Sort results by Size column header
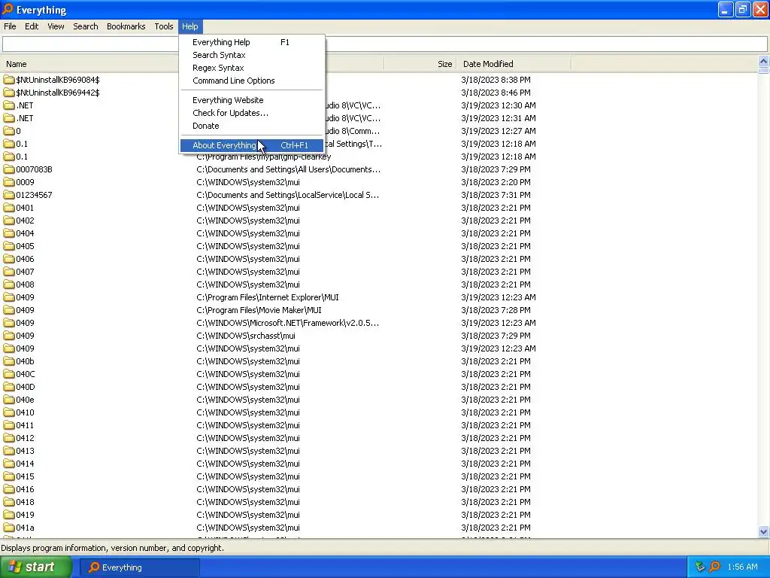Viewport: 770px width, 578px height. 420,64
